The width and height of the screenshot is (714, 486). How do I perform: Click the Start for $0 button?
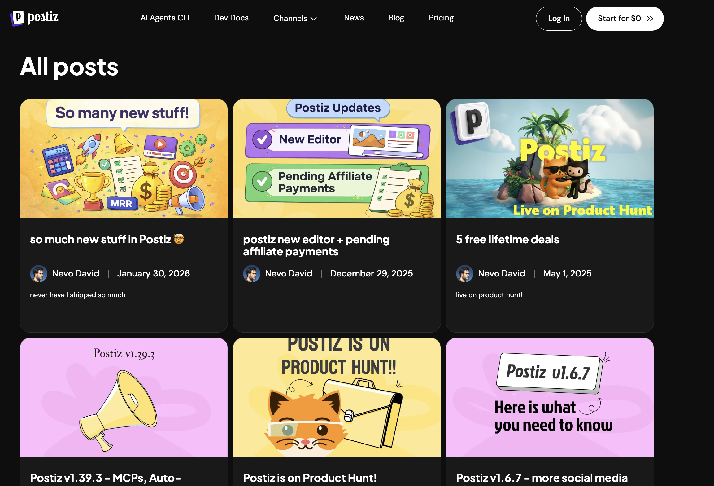coord(625,19)
